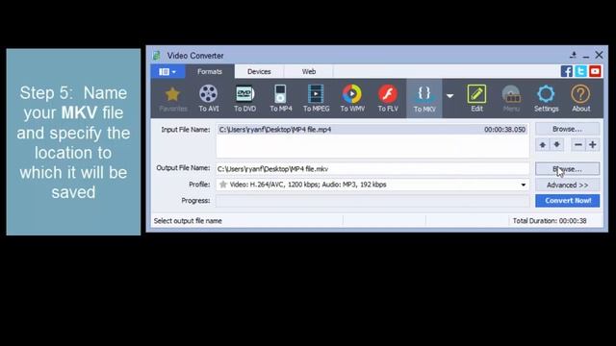The height and width of the screenshot is (346, 616).
Task: Expand more formats dropdown arrow
Action: pyautogui.click(x=449, y=96)
